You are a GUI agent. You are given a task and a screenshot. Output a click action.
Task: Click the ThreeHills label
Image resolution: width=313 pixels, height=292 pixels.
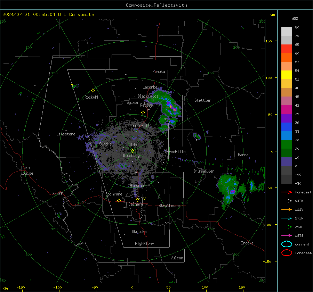[x=175, y=152]
